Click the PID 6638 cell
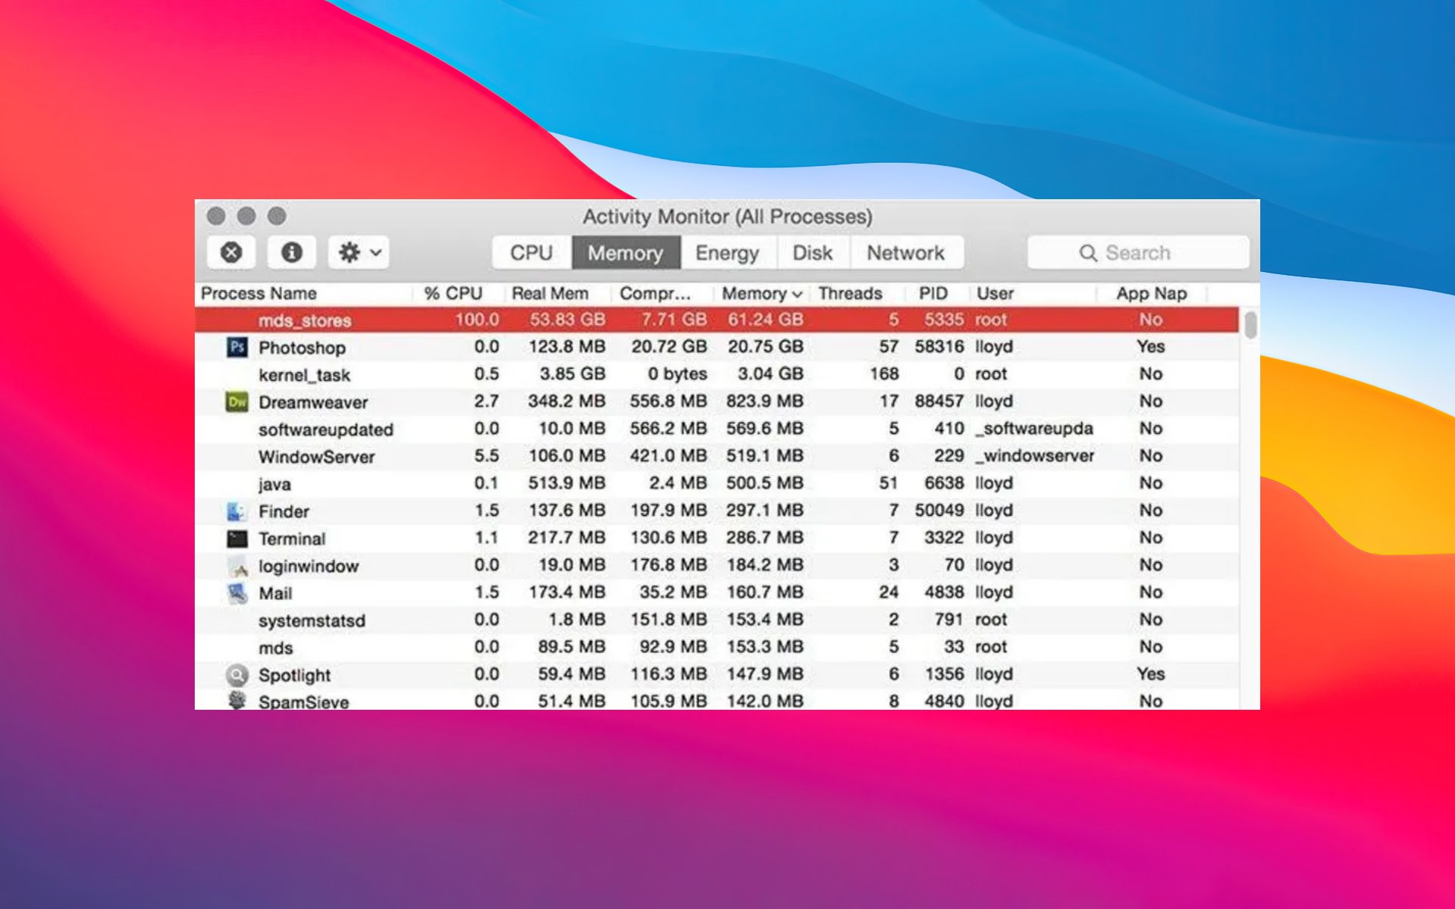Viewport: 1455px width, 909px height. pyautogui.click(x=943, y=483)
